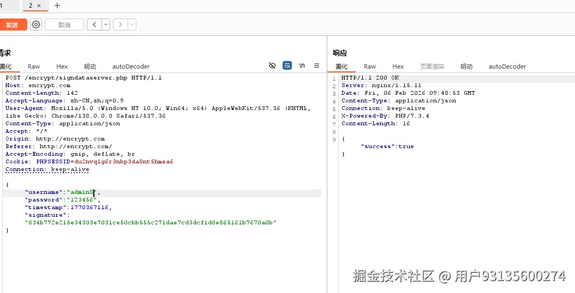575x293 pixels.
Task: Click the Server: nginx/1.15.11 response header
Action: [381, 86]
